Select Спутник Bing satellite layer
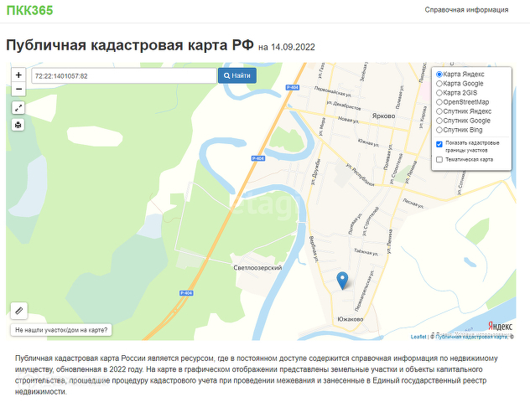Viewport: 530px width, 402px height. [x=439, y=130]
